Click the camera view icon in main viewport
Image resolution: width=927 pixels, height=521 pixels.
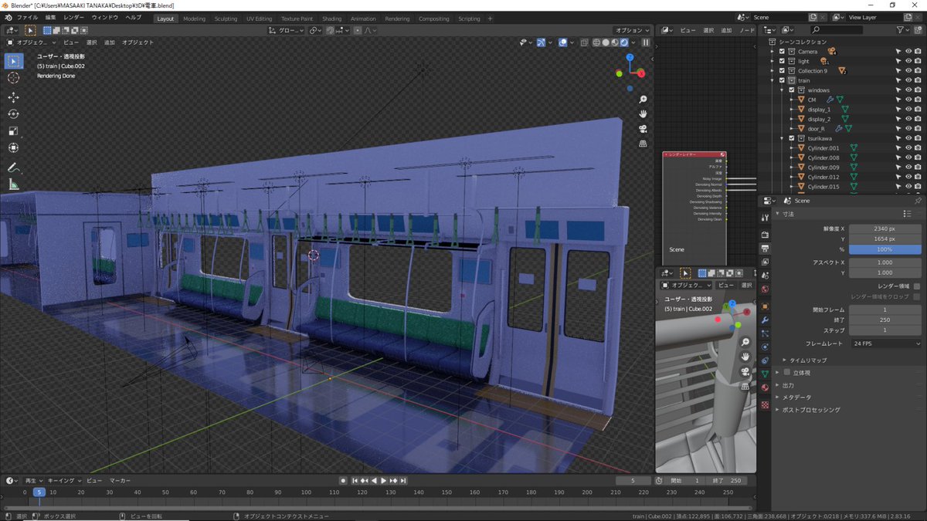click(x=643, y=129)
